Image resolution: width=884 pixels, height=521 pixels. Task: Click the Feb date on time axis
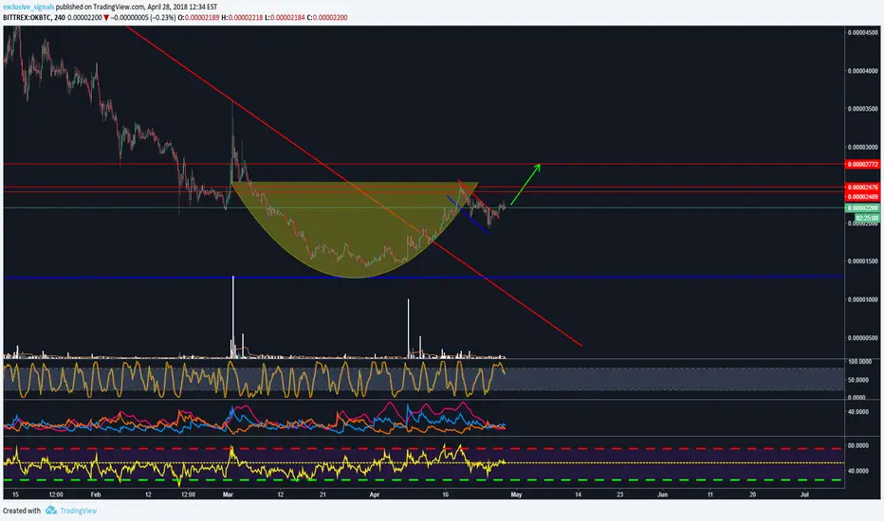tap(95, 494)
